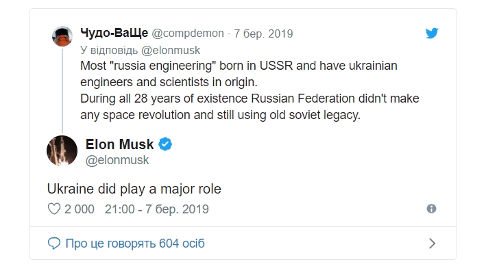Open Elon Musk display name

tap(120, 144)
